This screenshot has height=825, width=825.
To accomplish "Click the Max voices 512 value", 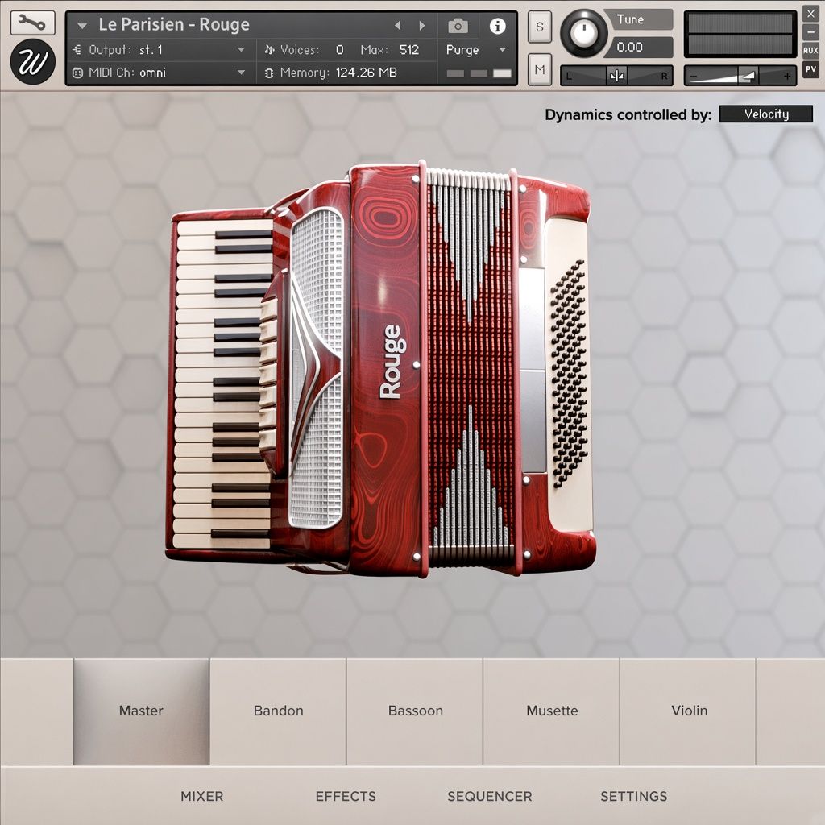I will pos(408,50).
